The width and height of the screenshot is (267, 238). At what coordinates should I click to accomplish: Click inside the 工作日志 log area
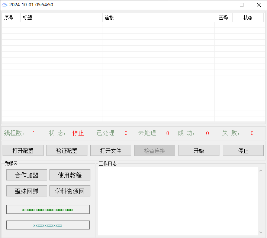click(x=178, y=201)
